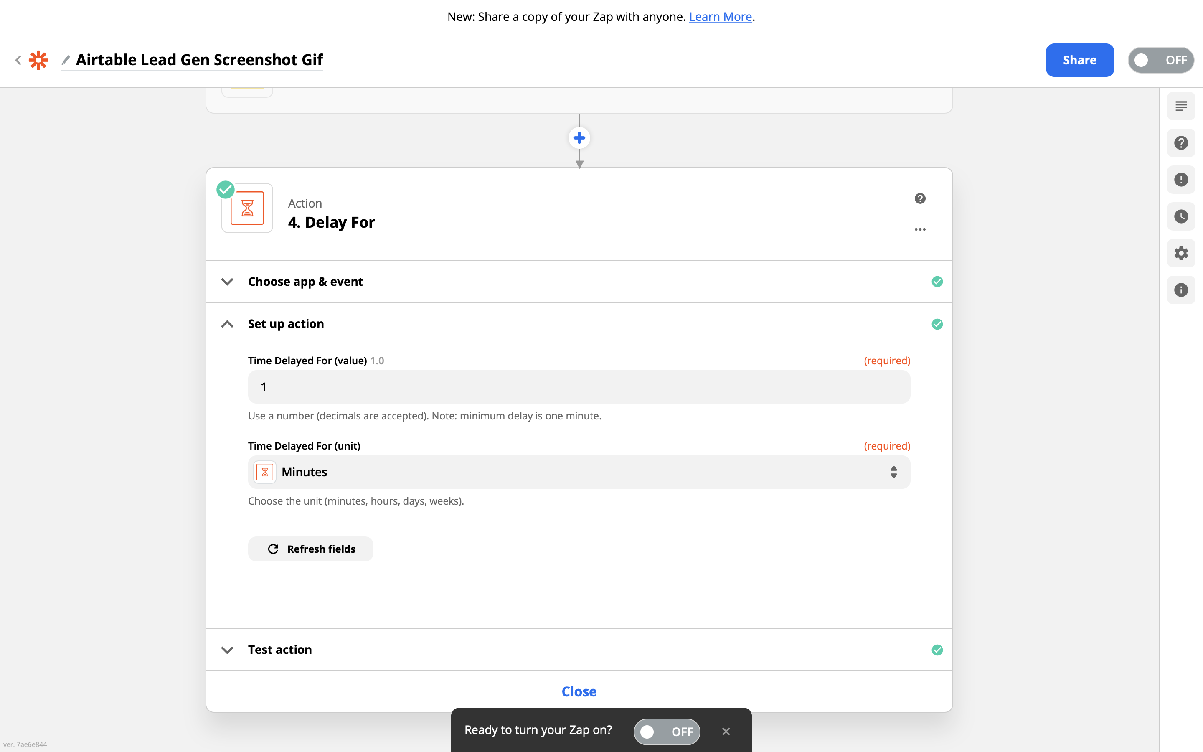
Task: Click the pencil icon to rename Zap
Action: (x=66, y=60)
